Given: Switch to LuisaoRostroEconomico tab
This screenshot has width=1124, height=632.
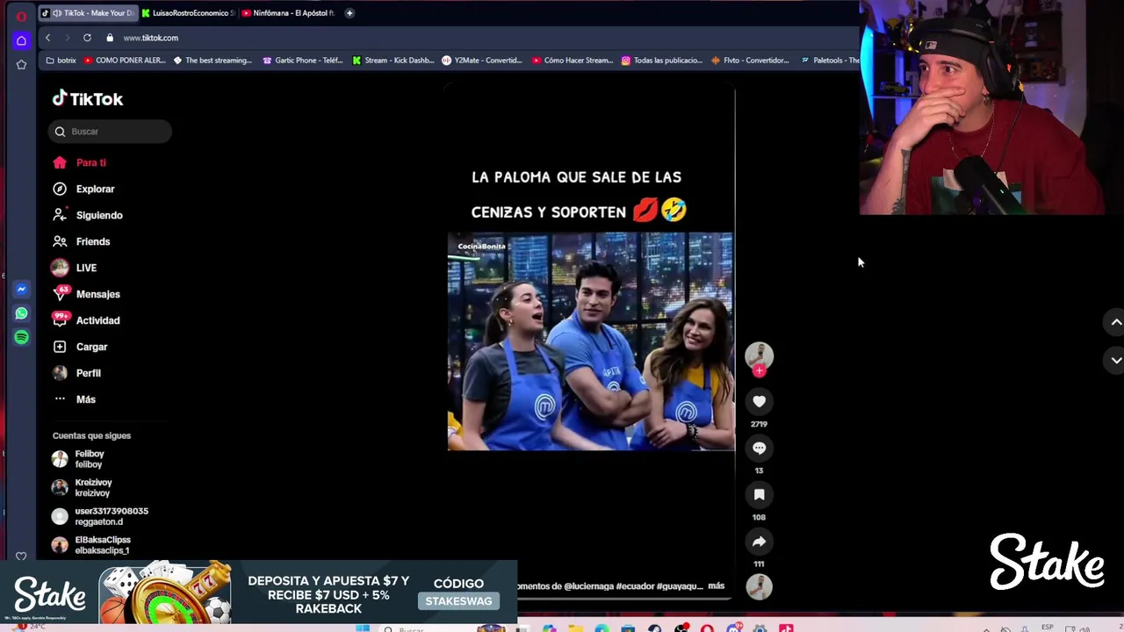Looking at the screenshot, I should click(189, 13).
